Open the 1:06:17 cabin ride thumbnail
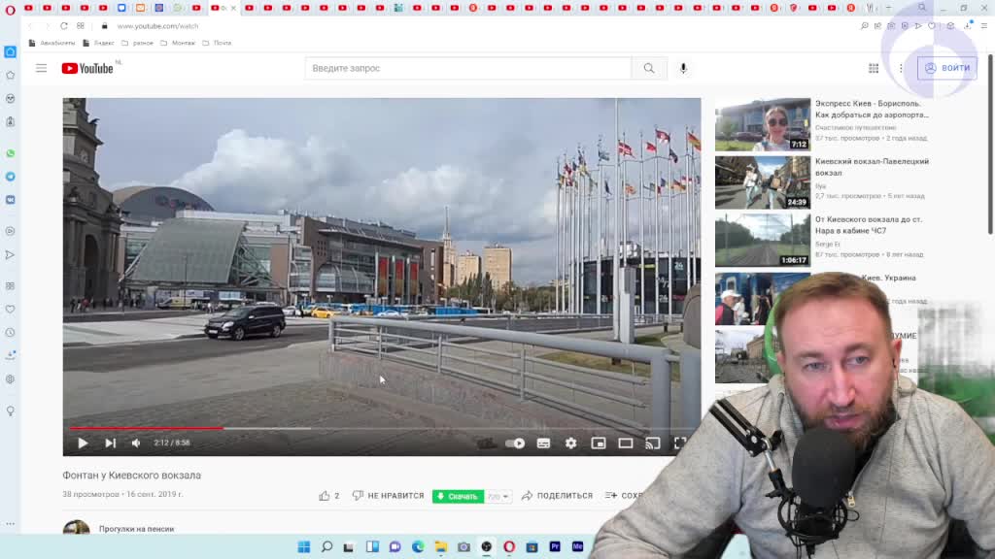This screenshot has width=995, height=559. point(762,241)
